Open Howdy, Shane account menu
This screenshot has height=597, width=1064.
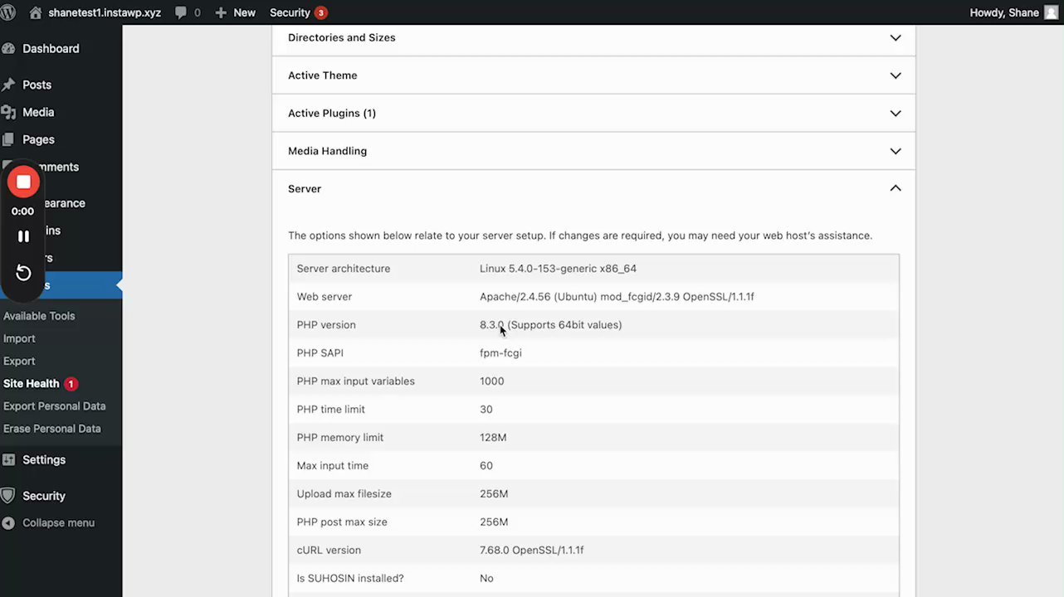1004,12
